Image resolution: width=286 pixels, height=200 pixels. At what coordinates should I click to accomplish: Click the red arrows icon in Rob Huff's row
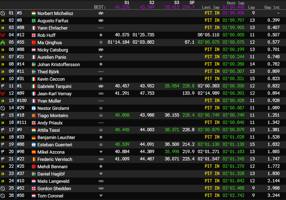pos(3,35)
